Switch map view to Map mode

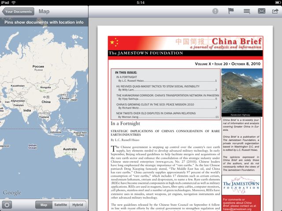44,205
